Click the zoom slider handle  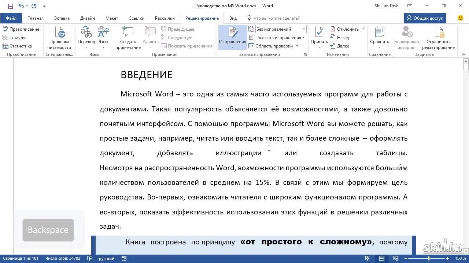click(428, 259)
